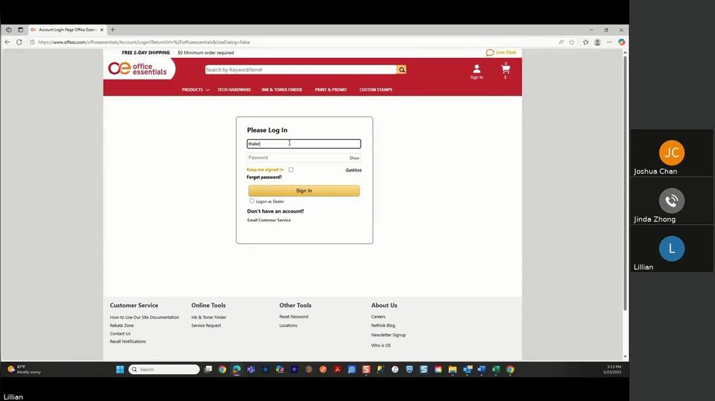Open Word from the taskbar

point(481,369)
